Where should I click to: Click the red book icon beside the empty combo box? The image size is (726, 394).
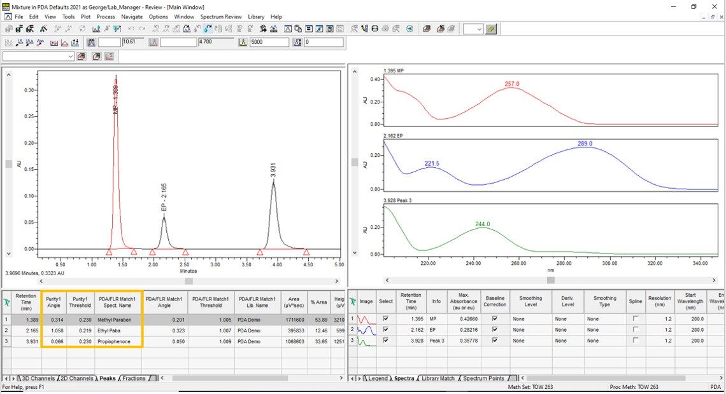(x=82, y=57)
